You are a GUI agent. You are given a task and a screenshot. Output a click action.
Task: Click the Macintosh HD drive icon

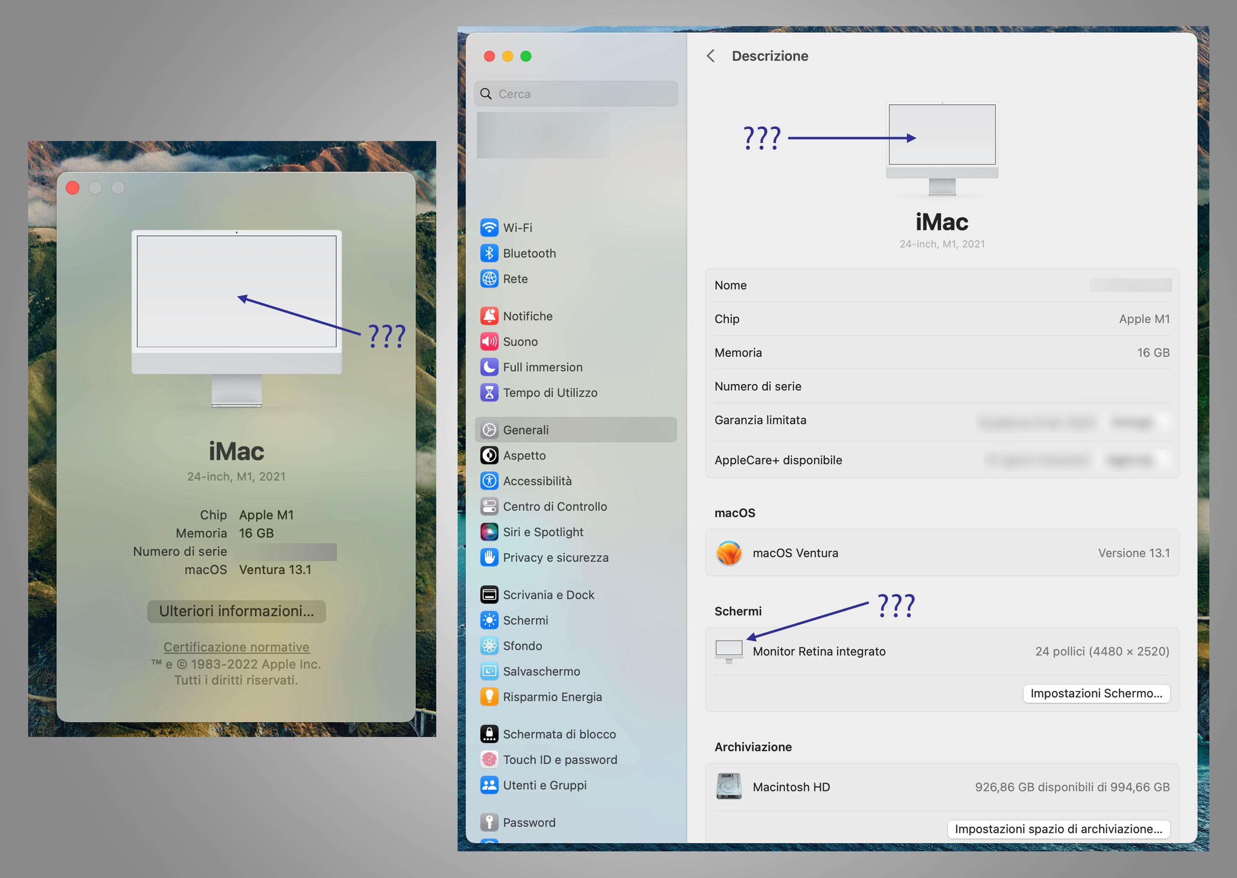pyautogui.click(x=729, y=786)
